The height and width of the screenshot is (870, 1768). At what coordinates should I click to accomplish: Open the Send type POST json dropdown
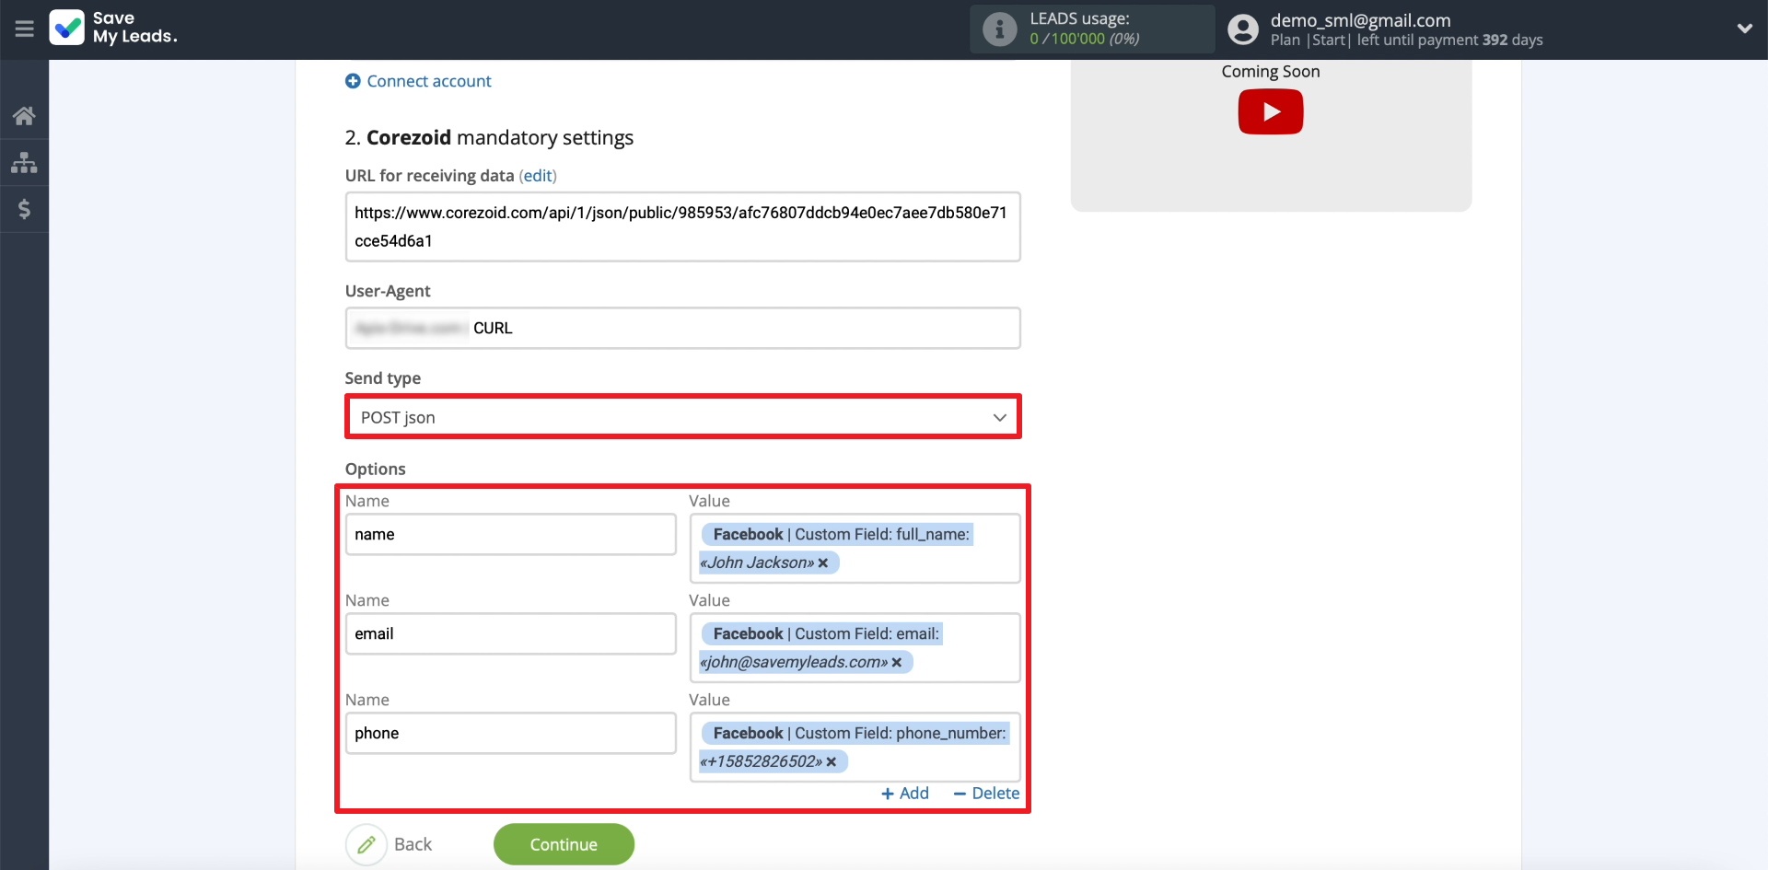click(x=682, y=417)
